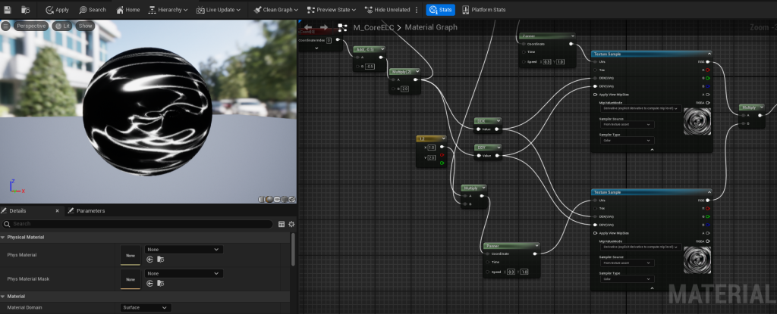Image resolution: width=777 pixels, height=314 pixels.
Task: Click the Perspective viewport button
Action: tap(30, 26)
